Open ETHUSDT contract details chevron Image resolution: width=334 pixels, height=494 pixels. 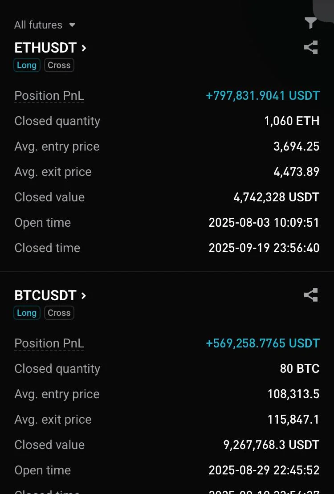84,48
